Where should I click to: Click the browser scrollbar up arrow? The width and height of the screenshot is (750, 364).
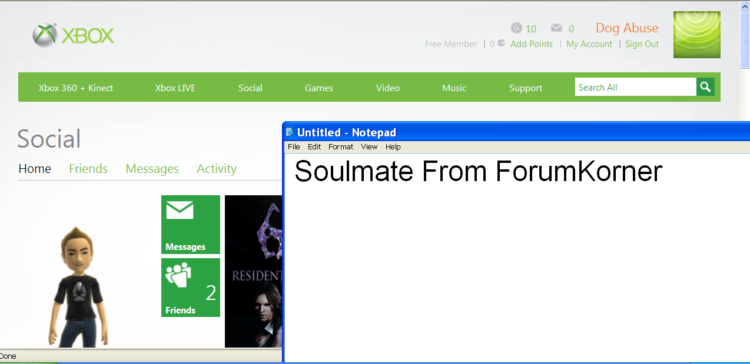[x=745, y=6]
